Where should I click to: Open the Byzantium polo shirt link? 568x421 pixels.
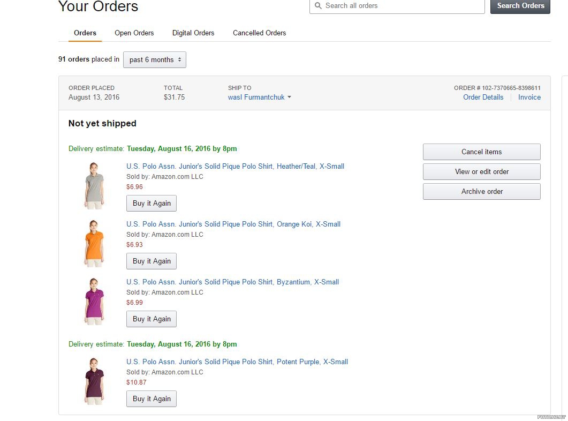(x=232, y=282)
